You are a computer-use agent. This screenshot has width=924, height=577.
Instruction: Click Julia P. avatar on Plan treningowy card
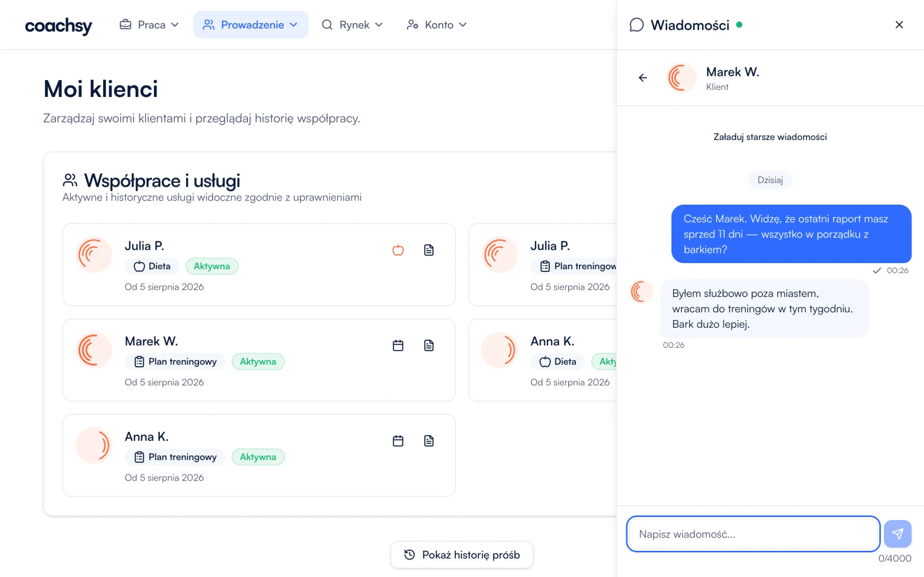(x=500, y=254)
